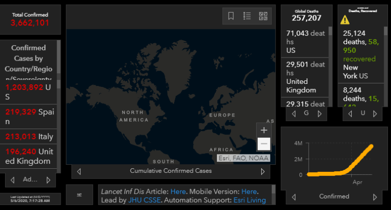Move the Deaths, Recovered panel tab left
This screenshot has height=210, width=391.
coord(350,113)
